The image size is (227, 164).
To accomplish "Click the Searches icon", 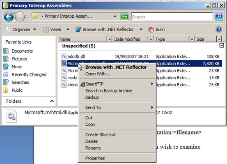I will coord(6,82).
